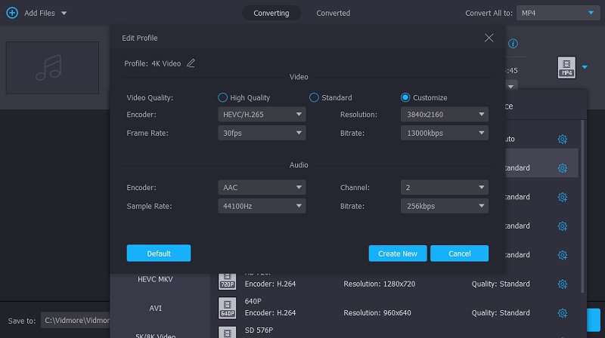This screenshot has width=605, height=338.
Task: Click the Save to path field
Action: [x=76, y=321]
